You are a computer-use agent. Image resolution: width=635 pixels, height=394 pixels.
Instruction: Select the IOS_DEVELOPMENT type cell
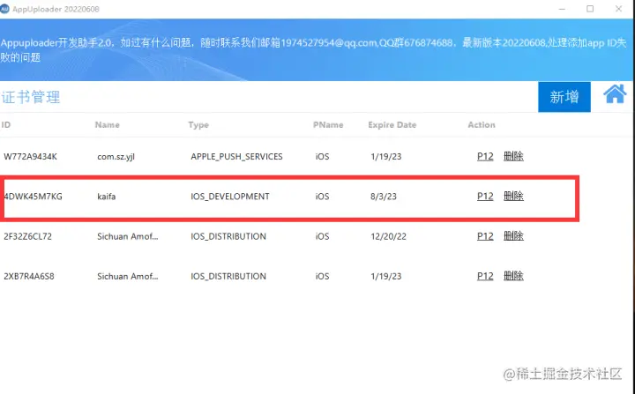tap(230, 197)
